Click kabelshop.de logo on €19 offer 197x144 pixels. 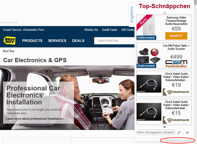tap(176, 92)
